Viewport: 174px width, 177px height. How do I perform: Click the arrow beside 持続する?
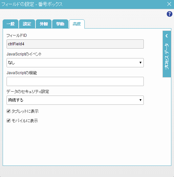[x=141, y=100]
